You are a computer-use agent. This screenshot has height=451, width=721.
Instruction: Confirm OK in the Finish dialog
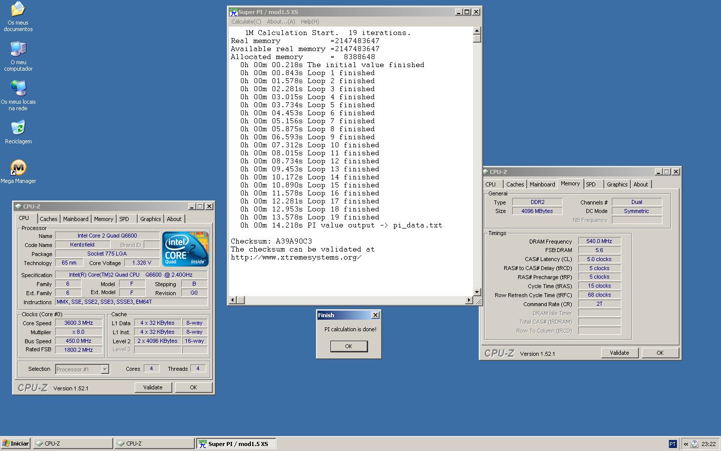[x=349, y=346]
